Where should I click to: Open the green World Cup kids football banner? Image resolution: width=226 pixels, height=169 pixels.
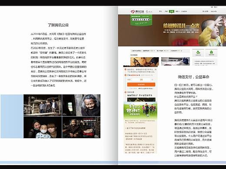[140, 110]
